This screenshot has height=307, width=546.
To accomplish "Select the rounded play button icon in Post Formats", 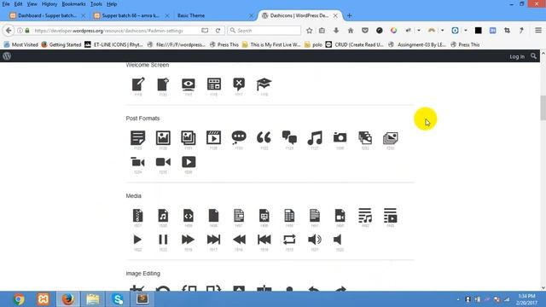I will click(189, 162).
